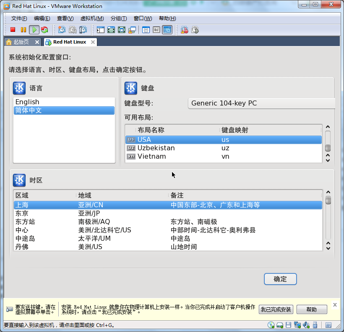The width and height of the screenshot is (344, 332).
Task: Click the Quick Switch mode icon
Action: point(111,30)
